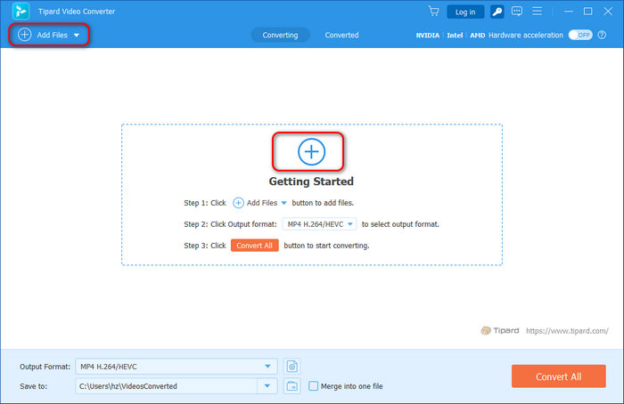Click the large plus icon above Getting Started
This screenshot has width=624, height=404.
coord(311,152)
